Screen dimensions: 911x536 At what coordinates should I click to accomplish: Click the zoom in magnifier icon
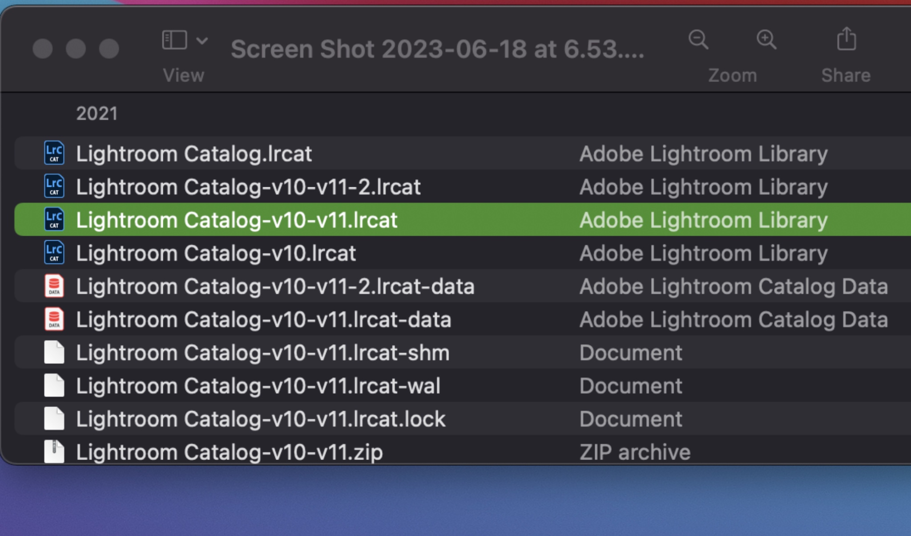point(766,40)
